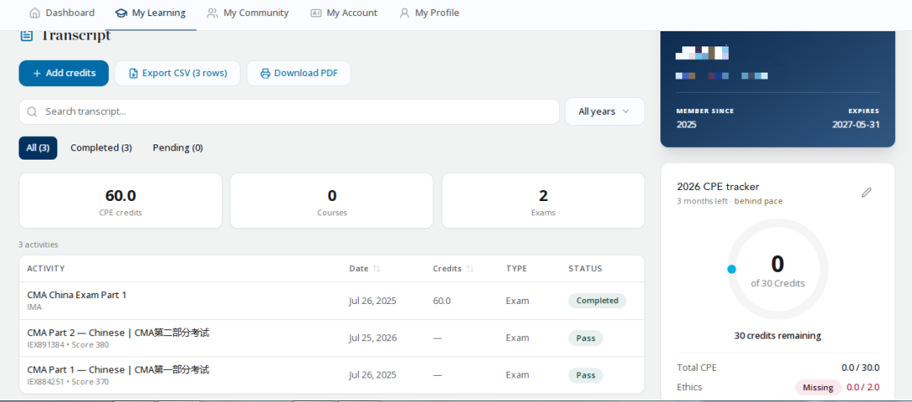The width and height of the screenshot is (912, 402).
Task: Click Pass badge for Score 370 row
Action: pyautogui.click(x=585, y=375)
